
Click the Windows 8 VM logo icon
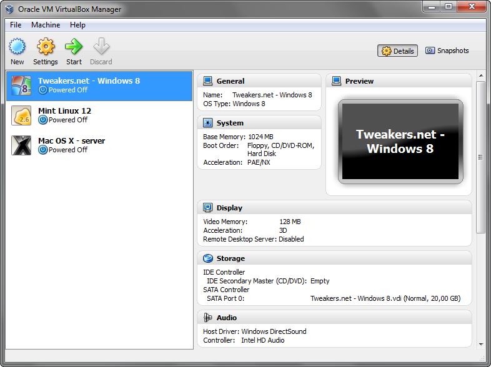[21, 86]
